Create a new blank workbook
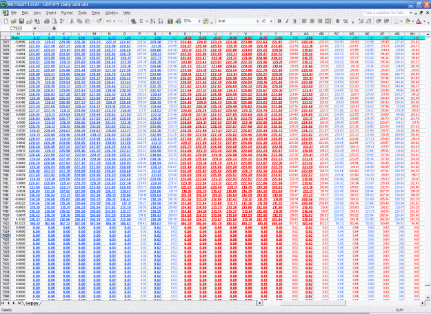The width and height of the screenshot is (431, 314). click(6, 21)
